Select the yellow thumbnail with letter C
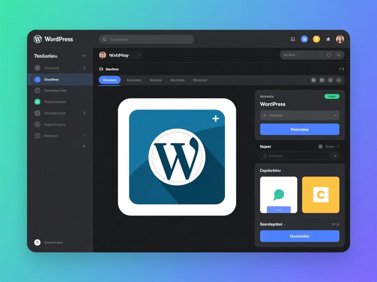This screenshot has height=282, width=377. pos(320,195)
